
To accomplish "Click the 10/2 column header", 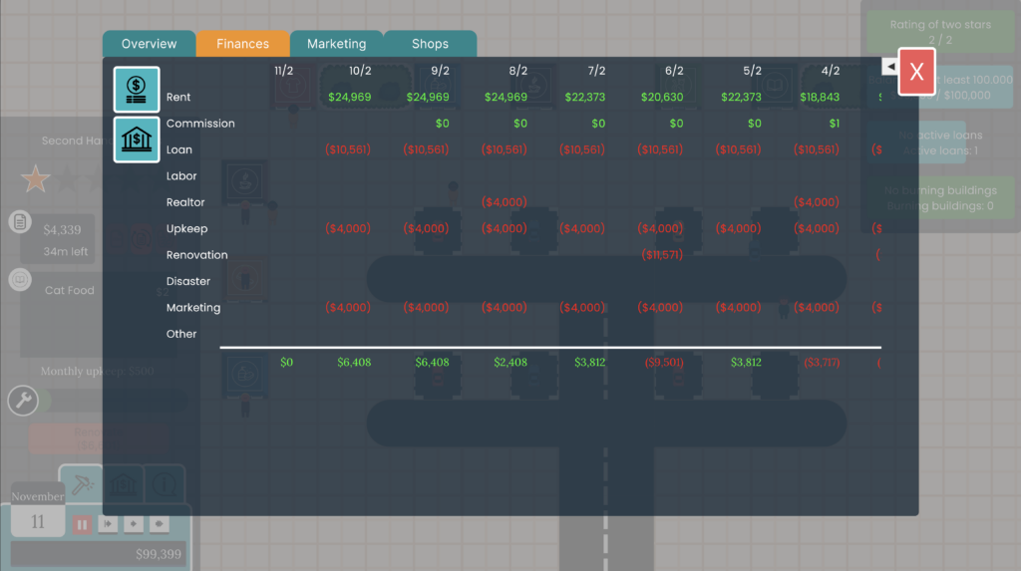I will [360, 71].
